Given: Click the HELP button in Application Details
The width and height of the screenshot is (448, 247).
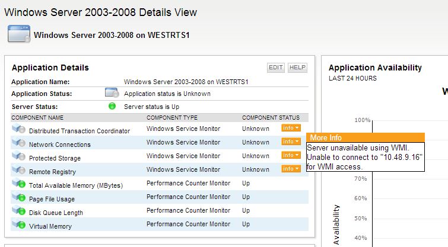Looking at the screenshot, I should (297, 68).
